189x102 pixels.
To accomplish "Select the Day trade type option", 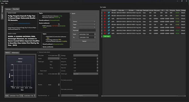I will coord(51,65).
